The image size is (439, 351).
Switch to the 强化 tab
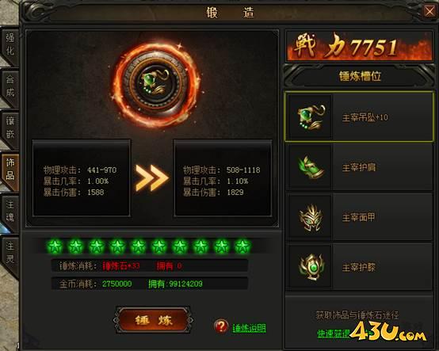10,44
